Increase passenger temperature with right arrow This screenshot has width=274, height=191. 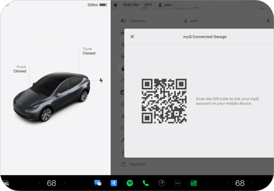pos(252,183)
